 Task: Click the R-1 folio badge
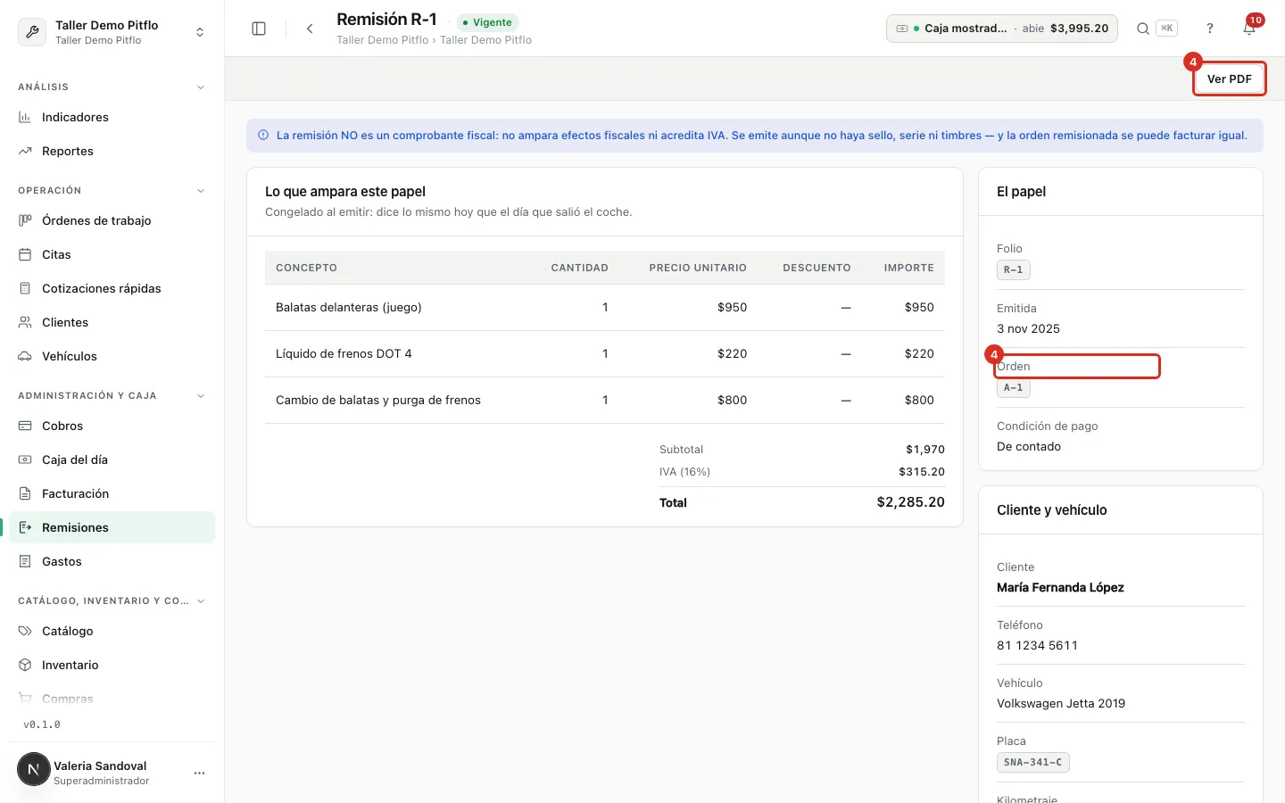[1013, 269]
